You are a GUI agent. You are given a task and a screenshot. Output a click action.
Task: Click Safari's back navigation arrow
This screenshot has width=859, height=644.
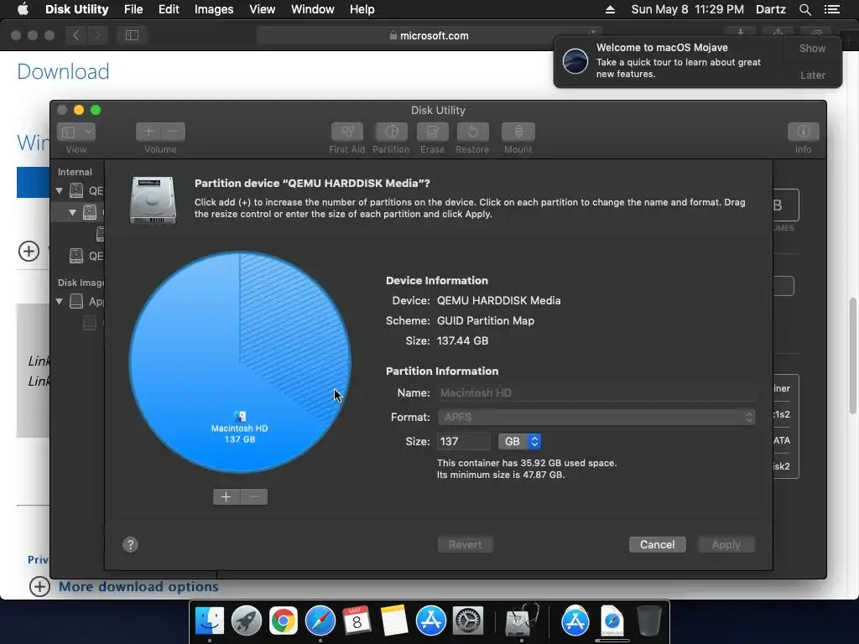76,35
